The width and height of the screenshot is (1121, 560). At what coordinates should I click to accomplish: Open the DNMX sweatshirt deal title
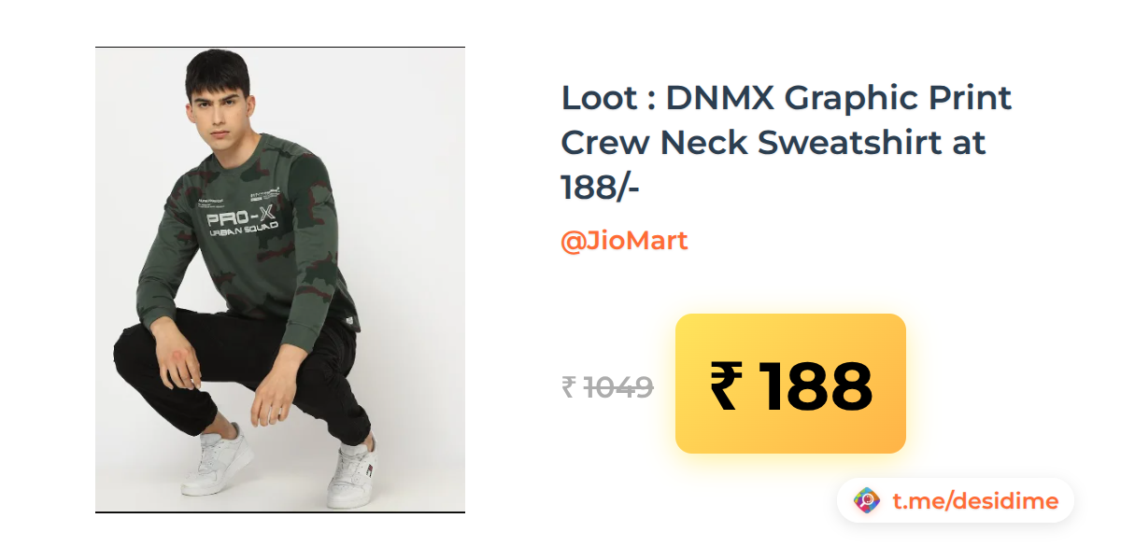pos(787,143)
